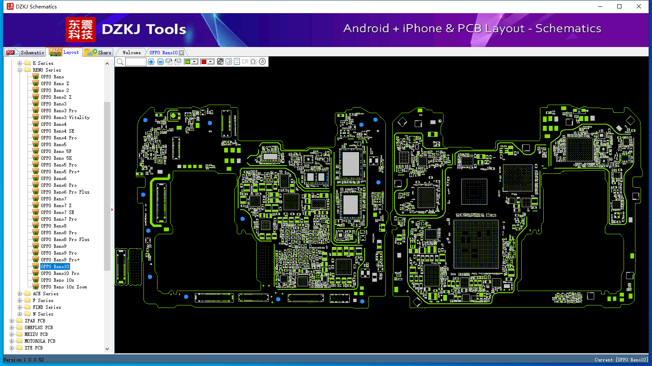This screenshot has height=366, width=652.
Task: Expand the FIND Series folder
Action: [20, 307]
